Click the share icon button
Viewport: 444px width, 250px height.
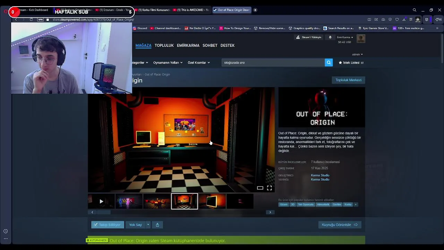[x=157, y=225]
